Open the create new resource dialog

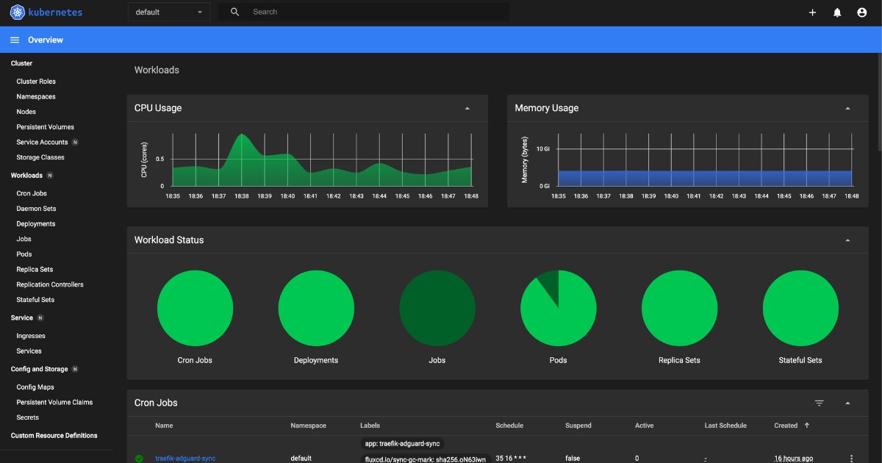point(811,12)
